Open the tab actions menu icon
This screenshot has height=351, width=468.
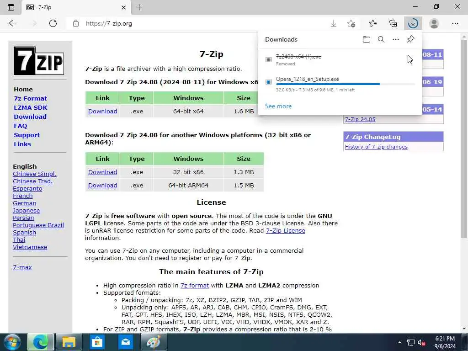[11, 7]
